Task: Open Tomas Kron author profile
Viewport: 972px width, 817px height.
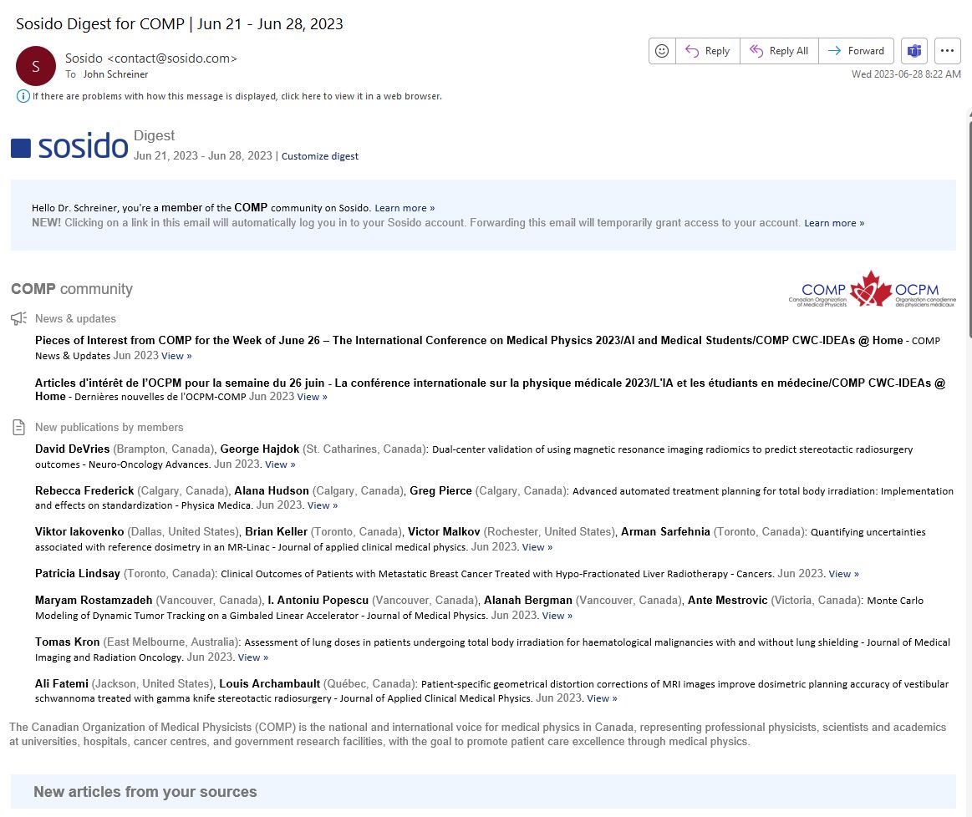Action: [67, 642]
